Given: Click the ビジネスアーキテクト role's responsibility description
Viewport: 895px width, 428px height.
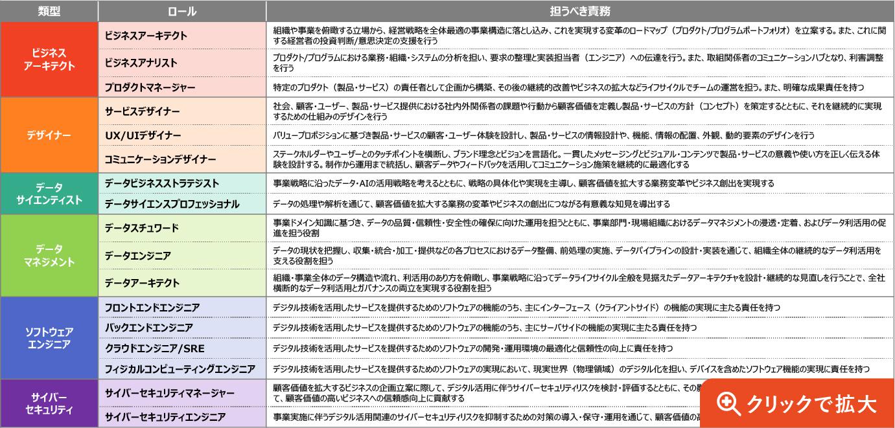Looking at the screenshot, I should click(580, 36).
